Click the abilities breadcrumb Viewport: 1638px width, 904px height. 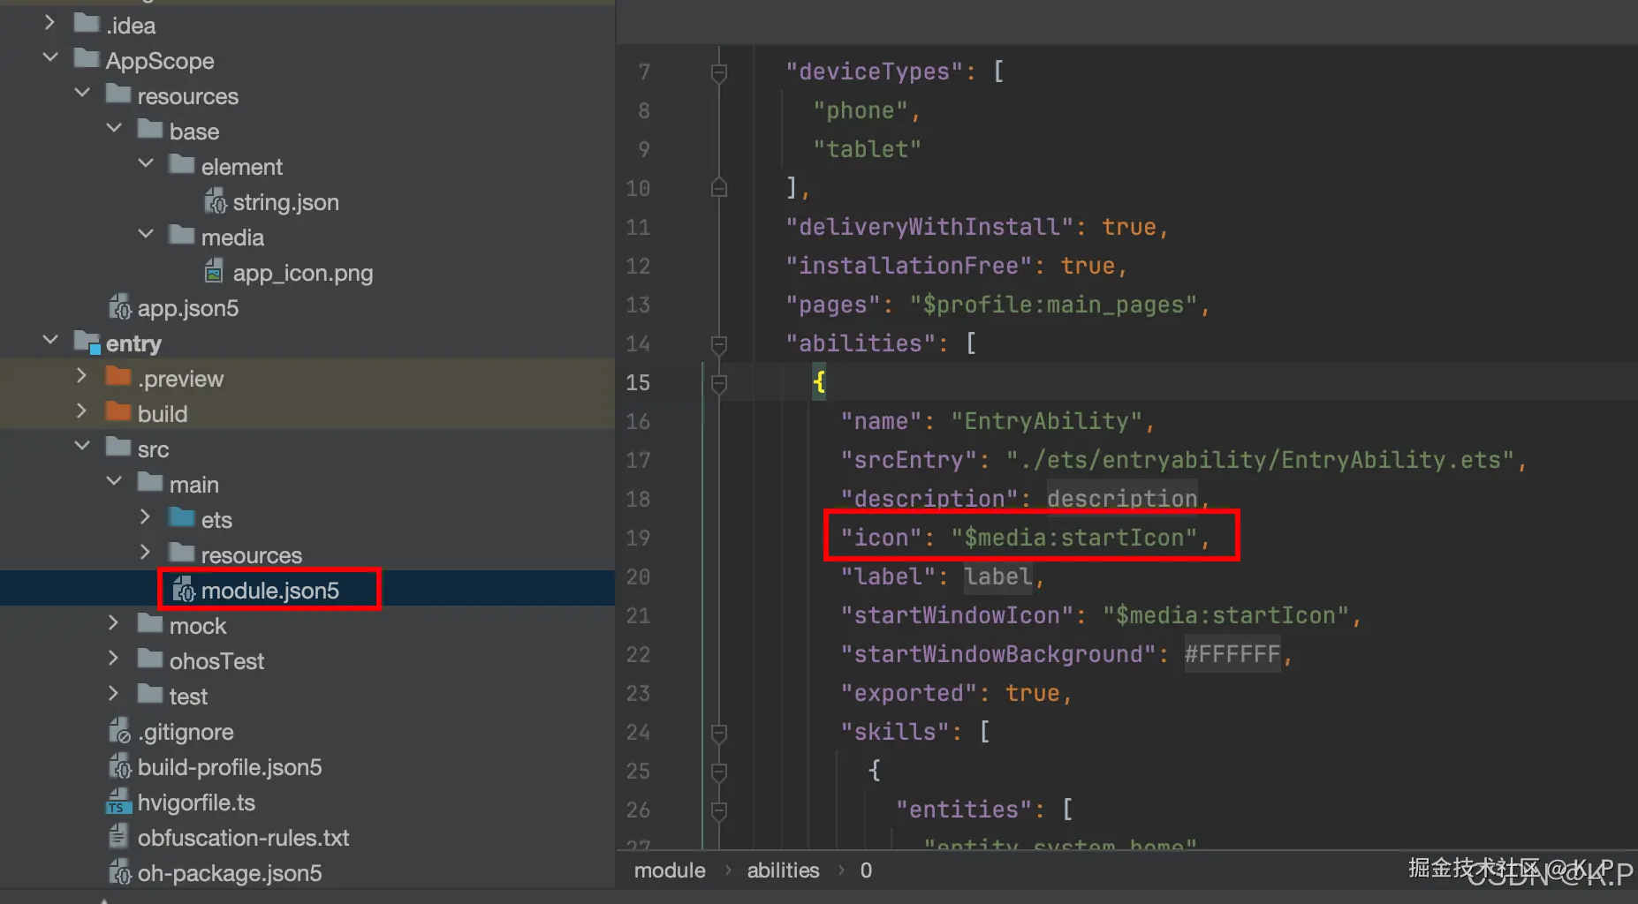[784, 870]
